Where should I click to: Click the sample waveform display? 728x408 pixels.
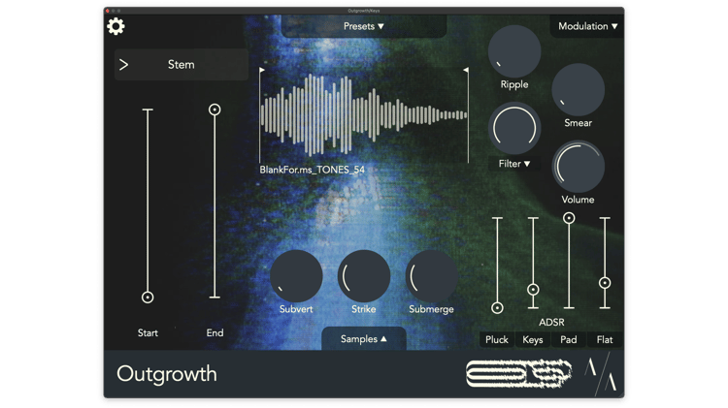[x=364, y=115]
